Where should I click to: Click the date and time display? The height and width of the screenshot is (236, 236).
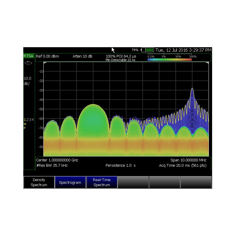[x=183, y=50]
